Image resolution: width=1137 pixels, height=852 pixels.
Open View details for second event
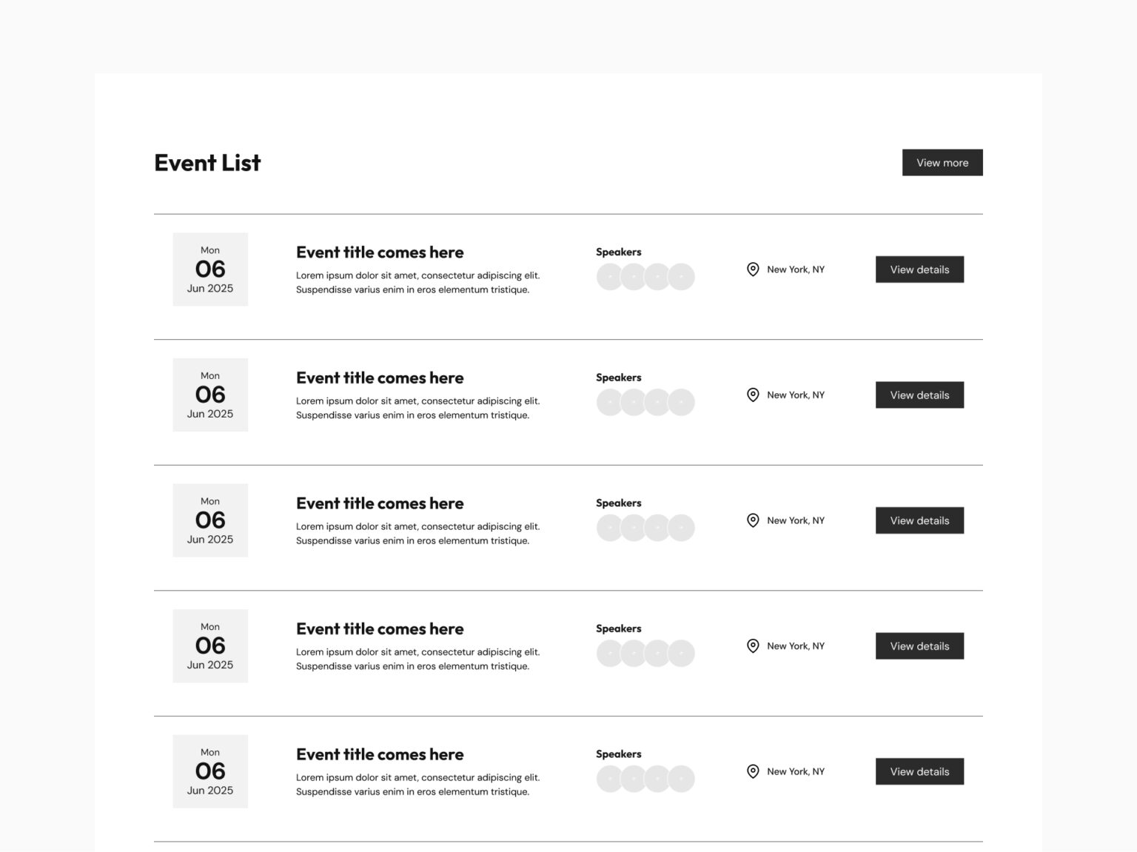click(x=919, y=395)
